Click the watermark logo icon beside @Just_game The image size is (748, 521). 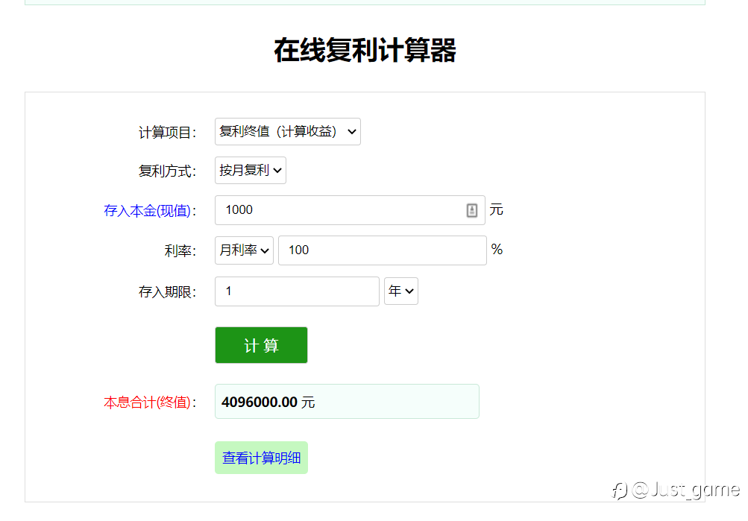click(620, 490)
